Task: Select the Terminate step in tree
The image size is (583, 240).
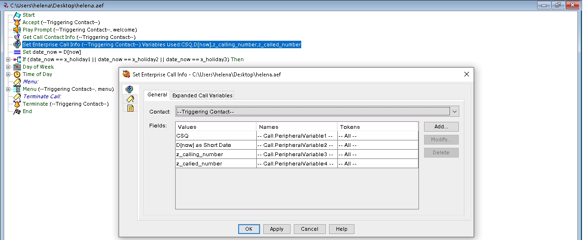Action: click(x=35, y=104)
